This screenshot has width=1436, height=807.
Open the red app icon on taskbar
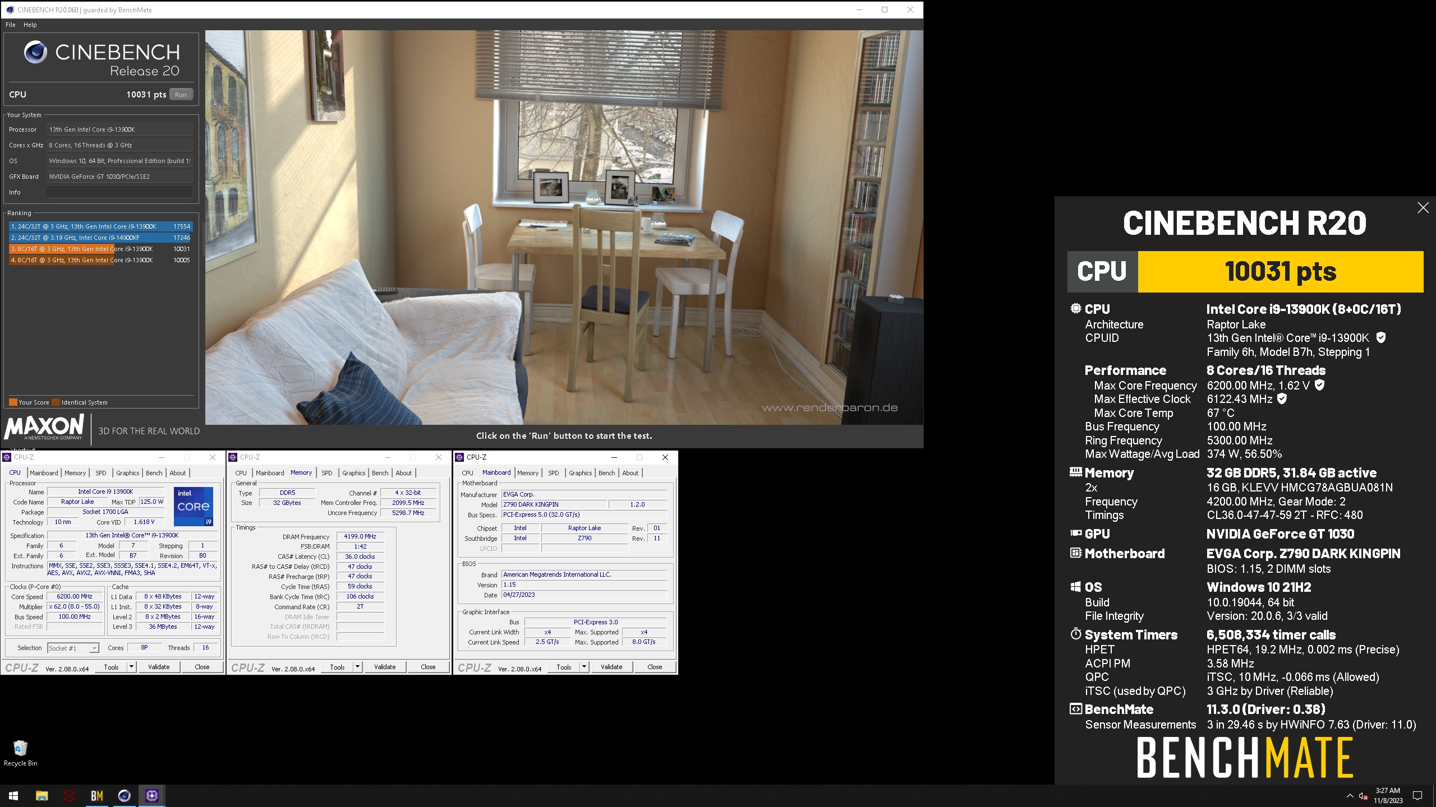tap(69, 796)
